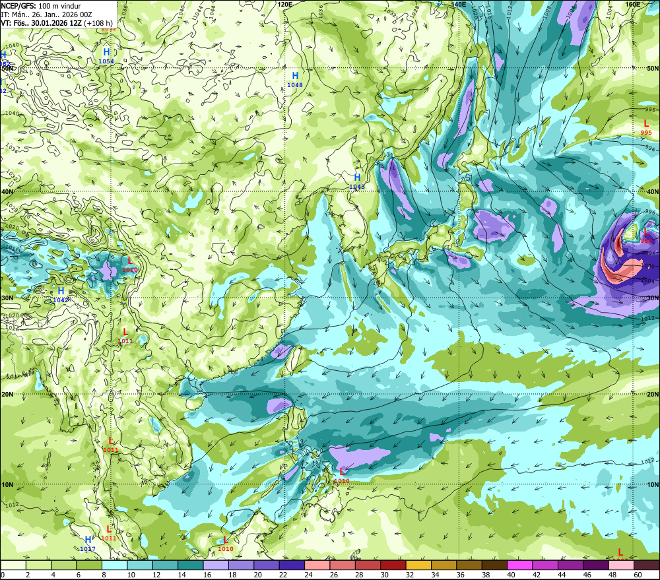Pick the 16–18 lavender legend swatch
This screenshot has height=580, width=660.
click(216, 565)
